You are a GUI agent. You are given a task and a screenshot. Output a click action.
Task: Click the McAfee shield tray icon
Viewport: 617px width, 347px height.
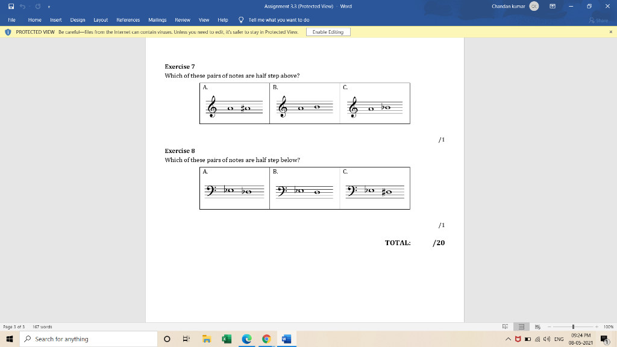518,339
